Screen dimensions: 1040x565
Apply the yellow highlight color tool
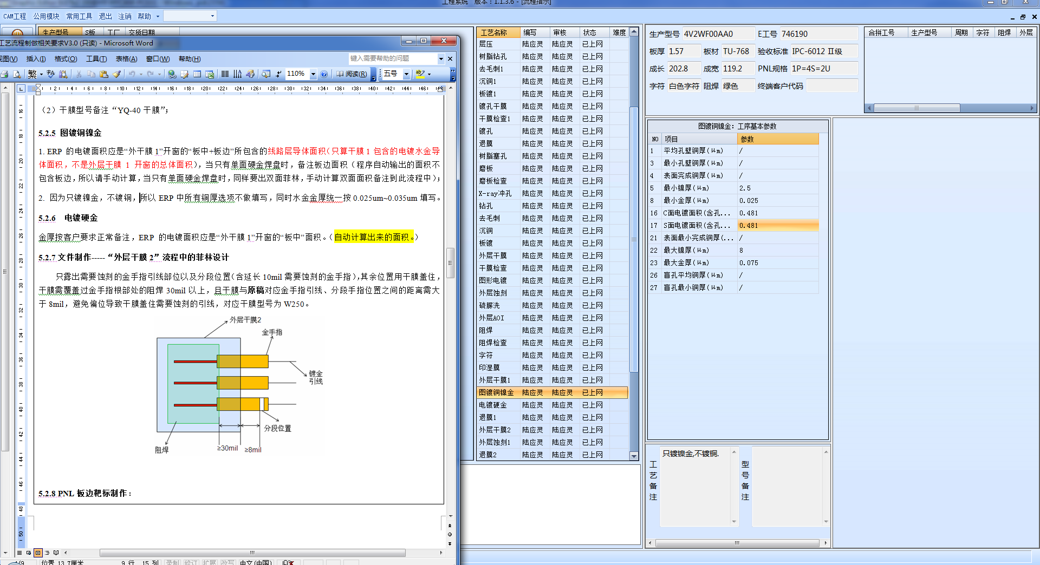pyautogui.click(x=420, y=74)
